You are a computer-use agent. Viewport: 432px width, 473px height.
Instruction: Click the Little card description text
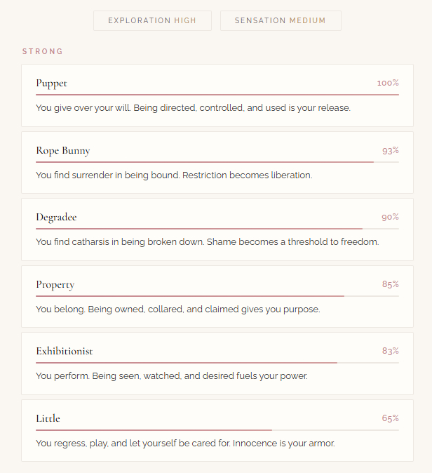pos(185,443)
